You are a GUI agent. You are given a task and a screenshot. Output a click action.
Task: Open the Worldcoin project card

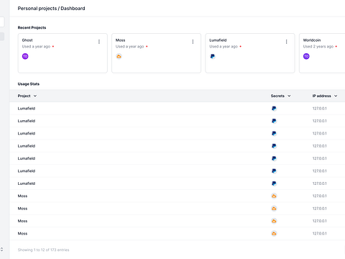[x=322, y=53]
